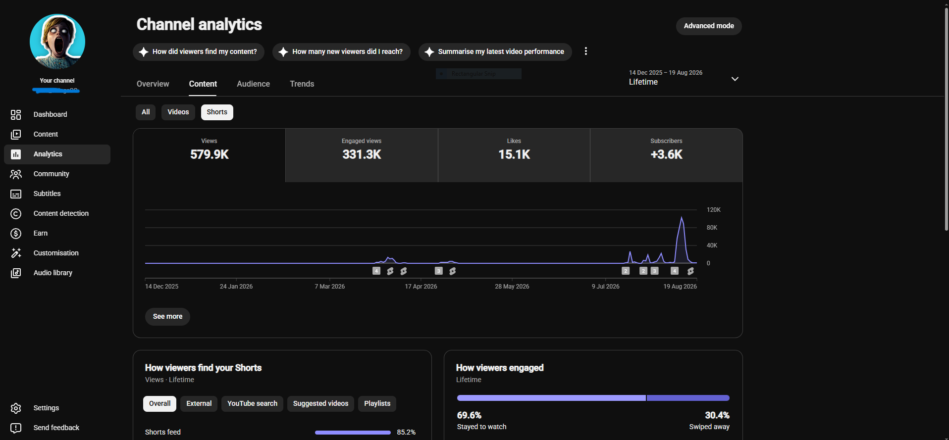Open the three-dot more prompts menu
The image size is (949, 440).
(586, 51)
